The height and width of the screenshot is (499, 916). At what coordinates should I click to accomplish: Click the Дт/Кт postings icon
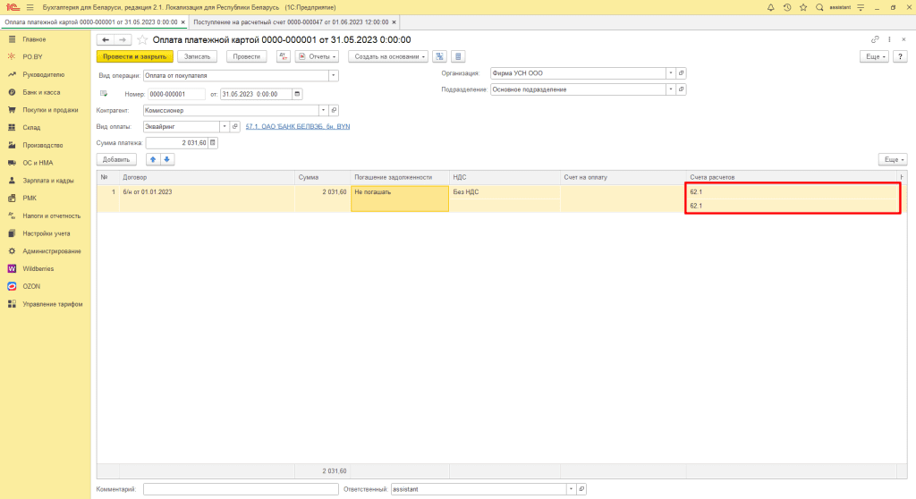[x=284, y=56]
